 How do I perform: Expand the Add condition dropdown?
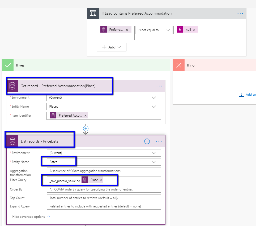(112, 47)
